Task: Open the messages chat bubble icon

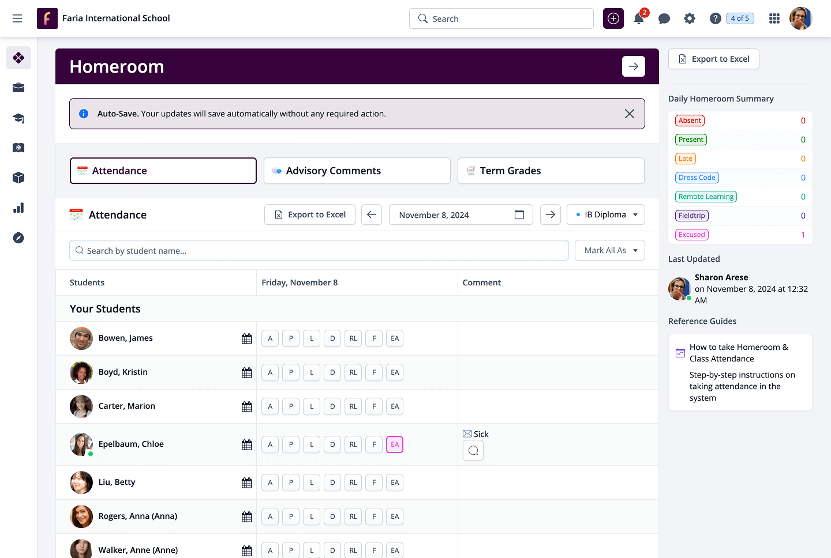Action: 664,18
